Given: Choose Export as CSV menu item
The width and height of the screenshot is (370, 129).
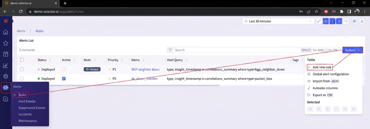Looking at the screenshot, I should click(320, 95).
